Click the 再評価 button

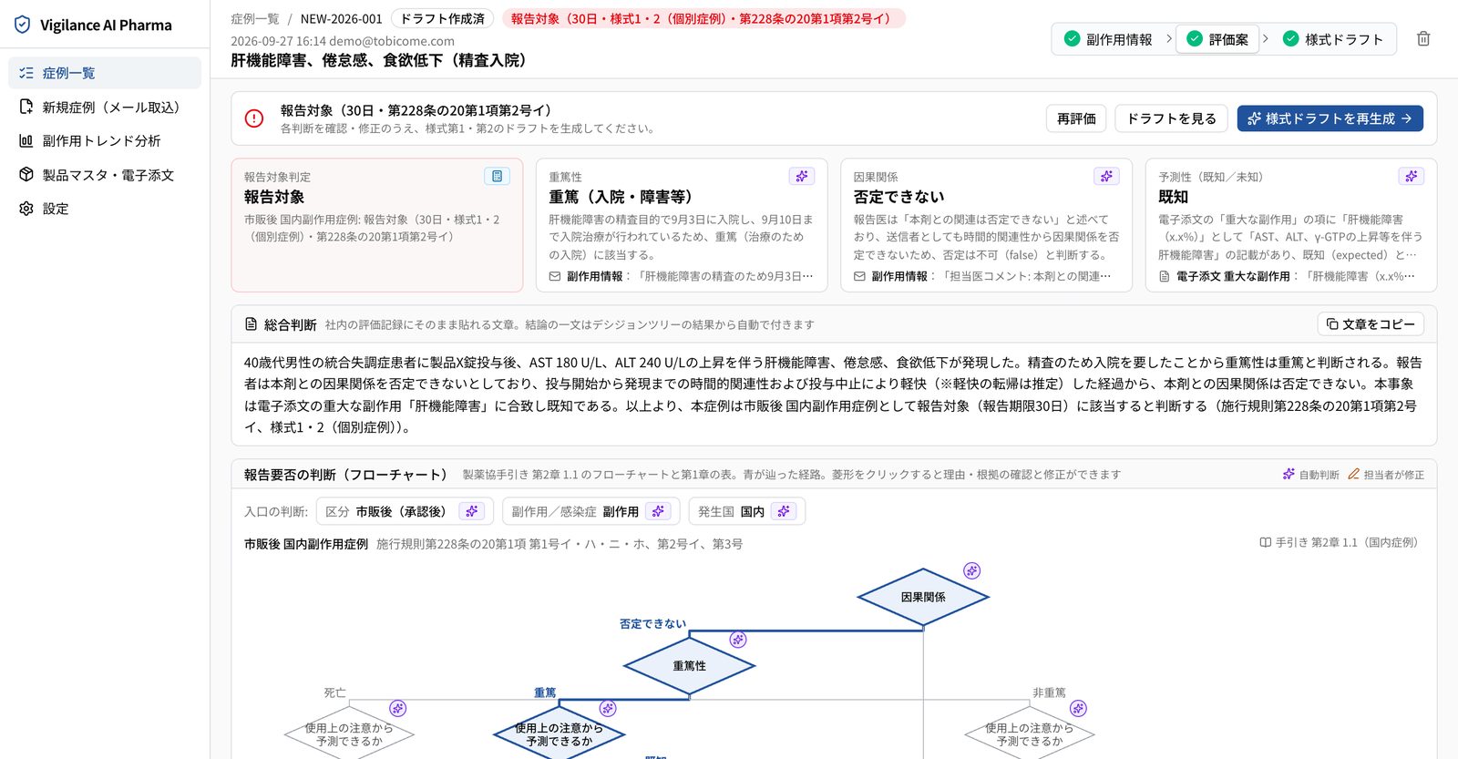click(1076, 118)
